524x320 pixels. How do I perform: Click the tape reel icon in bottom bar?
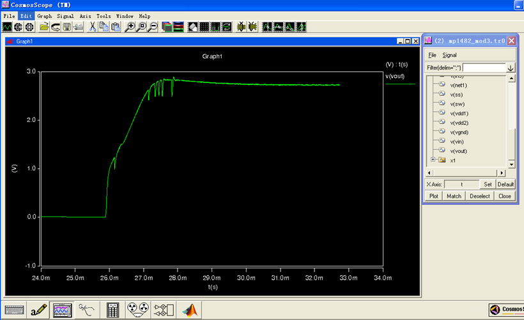tap(139, 310)
